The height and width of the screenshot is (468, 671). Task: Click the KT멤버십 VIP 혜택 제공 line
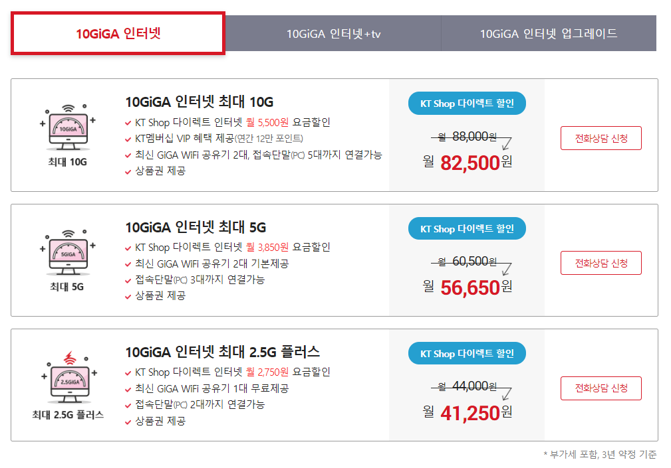tap(219, 138)
